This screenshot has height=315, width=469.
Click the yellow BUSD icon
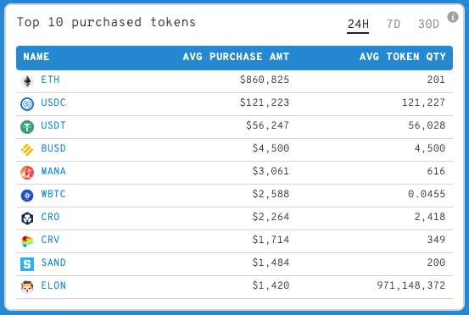27,150
